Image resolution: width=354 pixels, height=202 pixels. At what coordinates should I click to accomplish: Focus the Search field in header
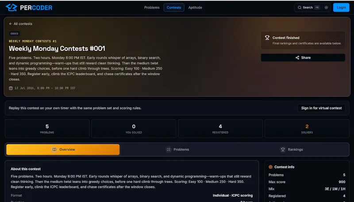pos(308,8)
